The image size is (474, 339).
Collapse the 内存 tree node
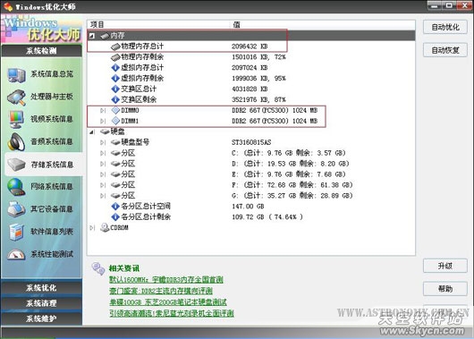click(x=92, y=36)
